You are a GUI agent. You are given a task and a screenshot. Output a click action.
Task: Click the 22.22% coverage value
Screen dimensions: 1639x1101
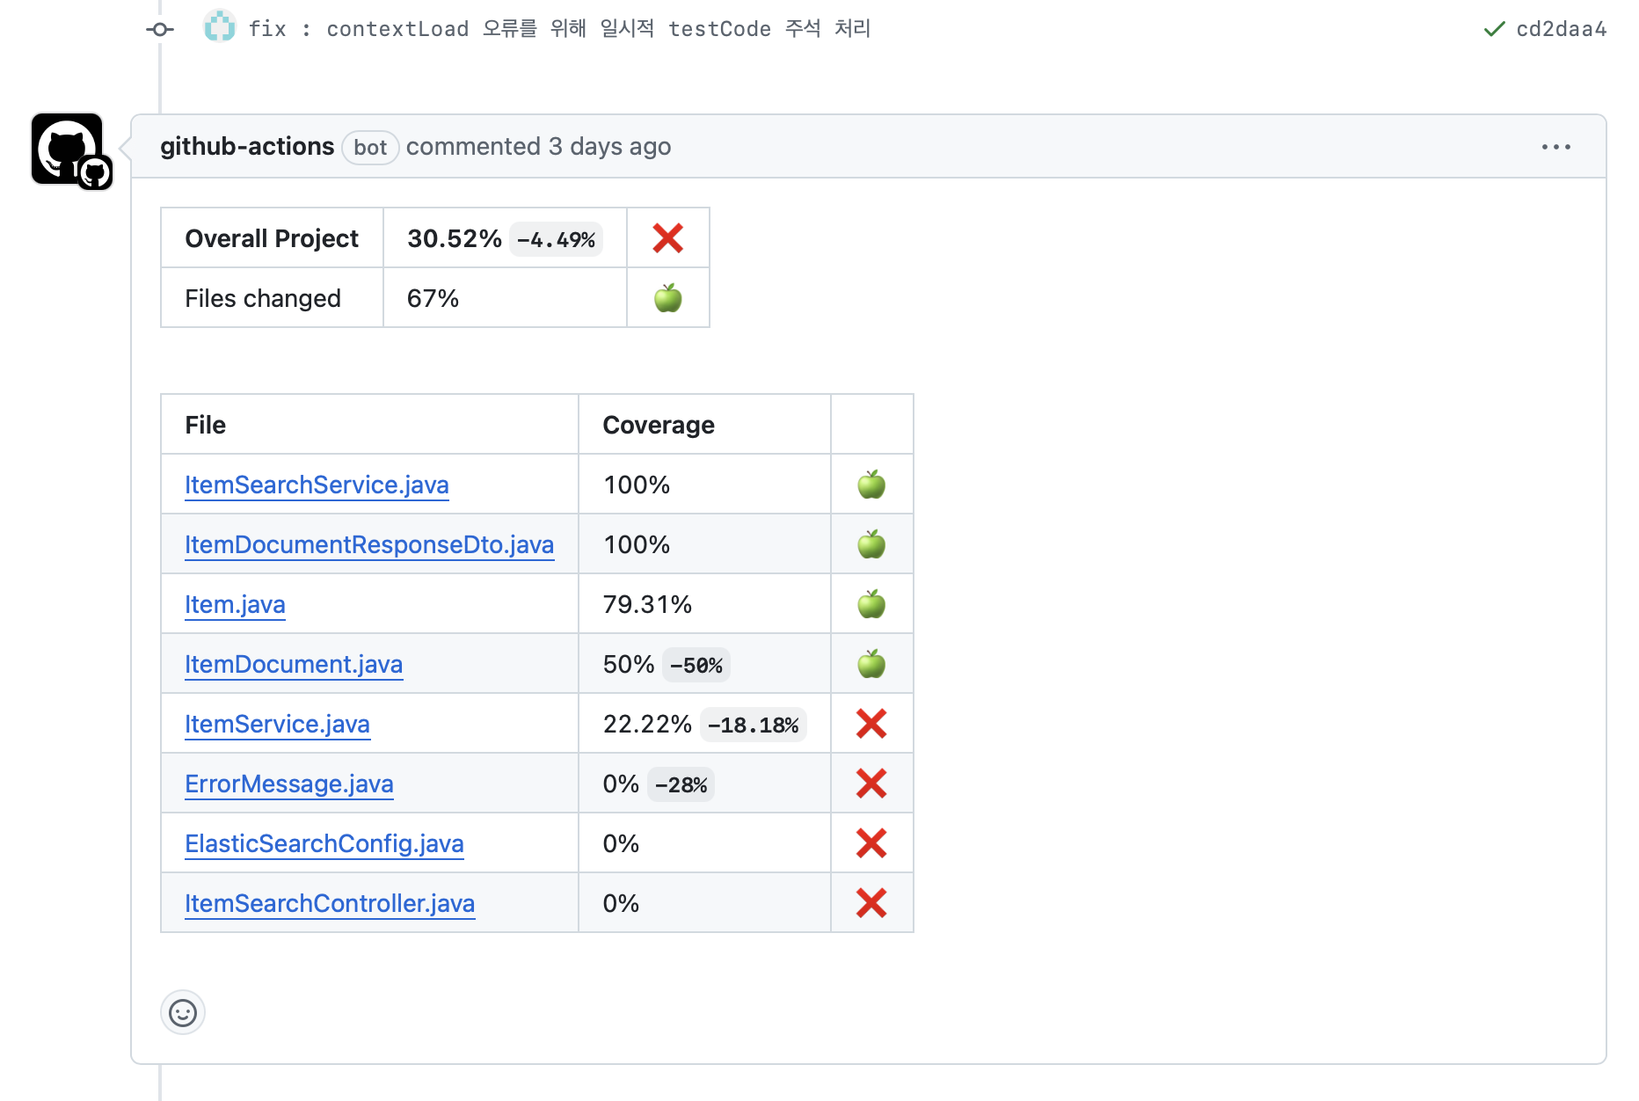pyautogui.click(x=647, y=724)
